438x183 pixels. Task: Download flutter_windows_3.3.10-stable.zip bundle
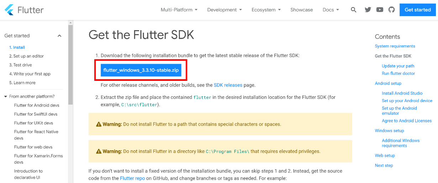click(x=141, y=70)
